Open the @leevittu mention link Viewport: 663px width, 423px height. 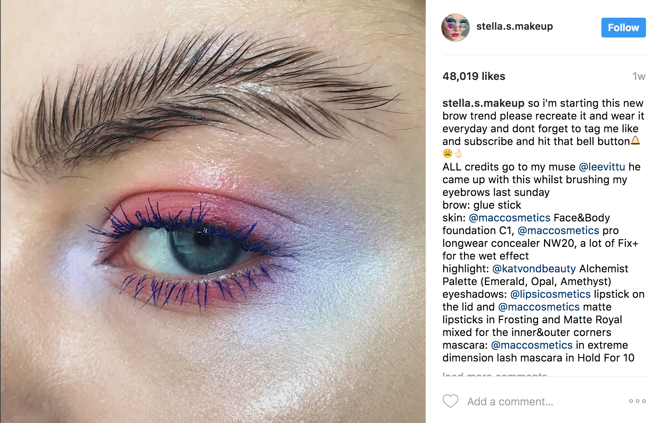602,167
